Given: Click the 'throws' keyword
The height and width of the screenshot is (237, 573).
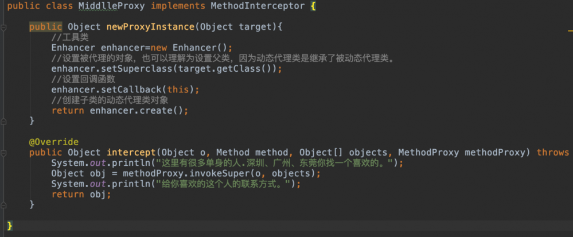Looking at the screenshot, I should click(553, 153).
